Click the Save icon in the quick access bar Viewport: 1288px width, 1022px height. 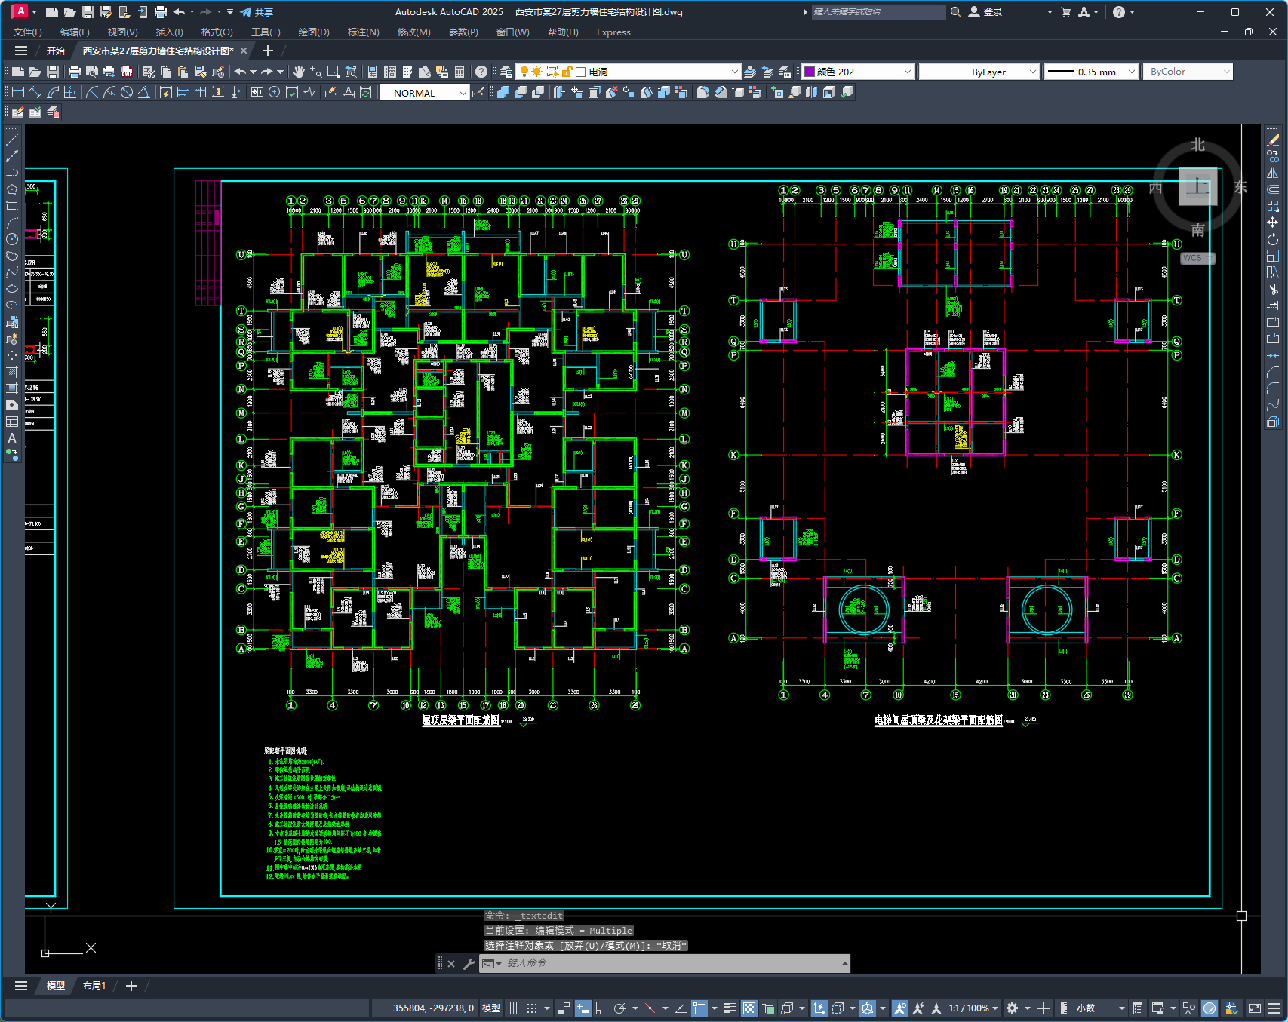[88, 12]
